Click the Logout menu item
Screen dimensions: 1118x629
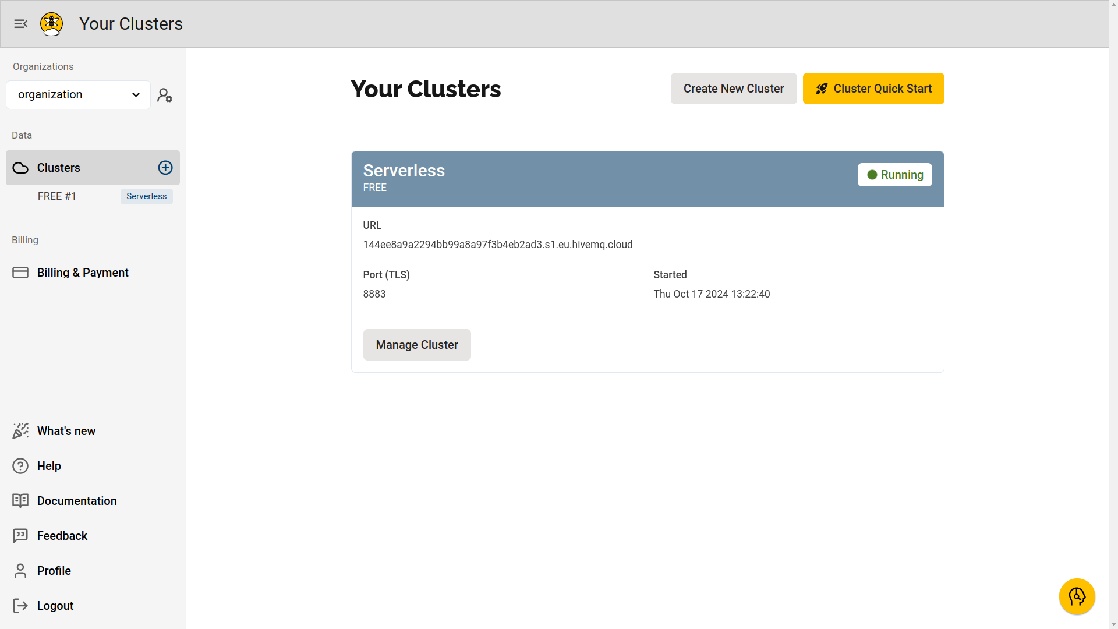click(x=55, y=605)
